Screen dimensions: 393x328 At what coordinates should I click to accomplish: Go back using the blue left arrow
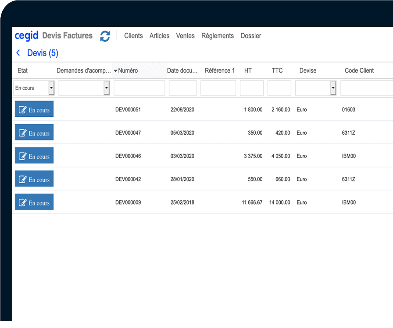coord(18,52)
